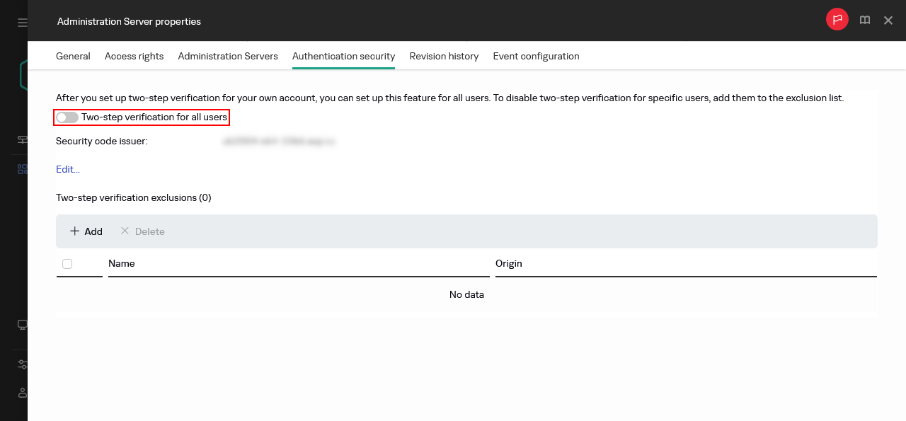This screenshot has width=906, height=421.
Task: Open the Assets grid icon in the sidebar
Action: click(21, 169)
